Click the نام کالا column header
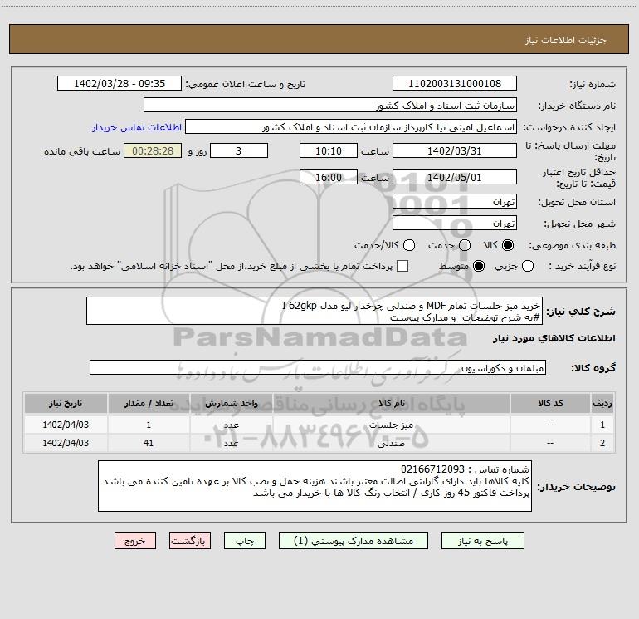Screen dimensions: 639x619 click(x=391, y=403)
